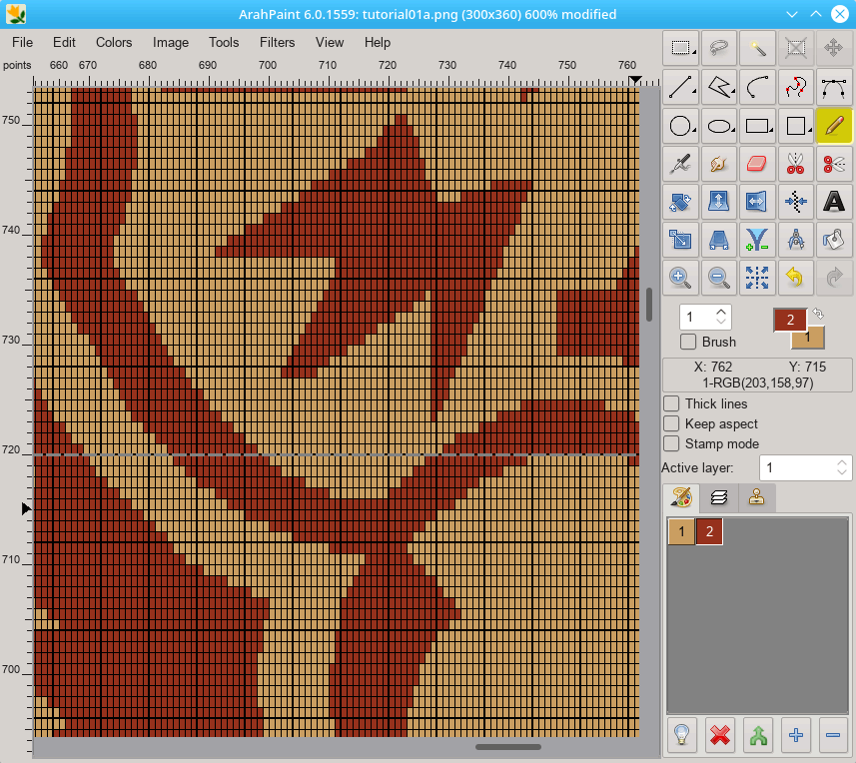This screenshot has height=763, width=856.
Task: Click the rotate image tool
Action: (681, 202)
